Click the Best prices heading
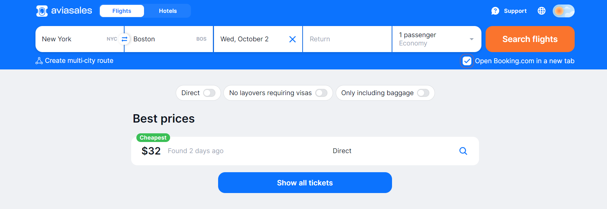Viewport: 607px width, 209px height. [x=163, y=119]
